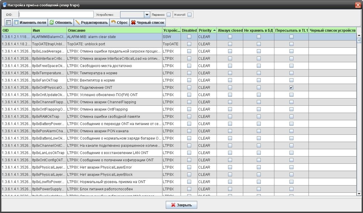
Task: Uncheck Пересылать в TL1 for ltp8xOntPhysical row
Action: pyautogui.click(x=291, y=88)
